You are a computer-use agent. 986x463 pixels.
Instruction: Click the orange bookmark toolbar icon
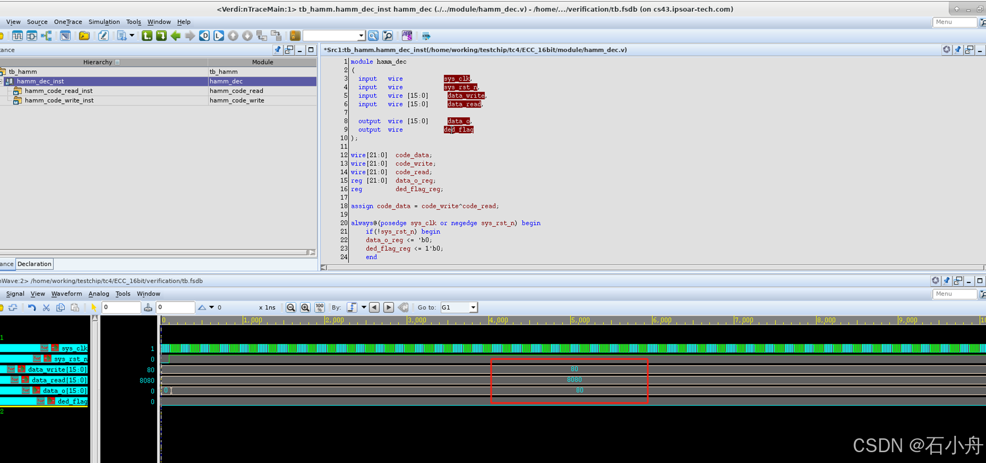tap(295, 36)
